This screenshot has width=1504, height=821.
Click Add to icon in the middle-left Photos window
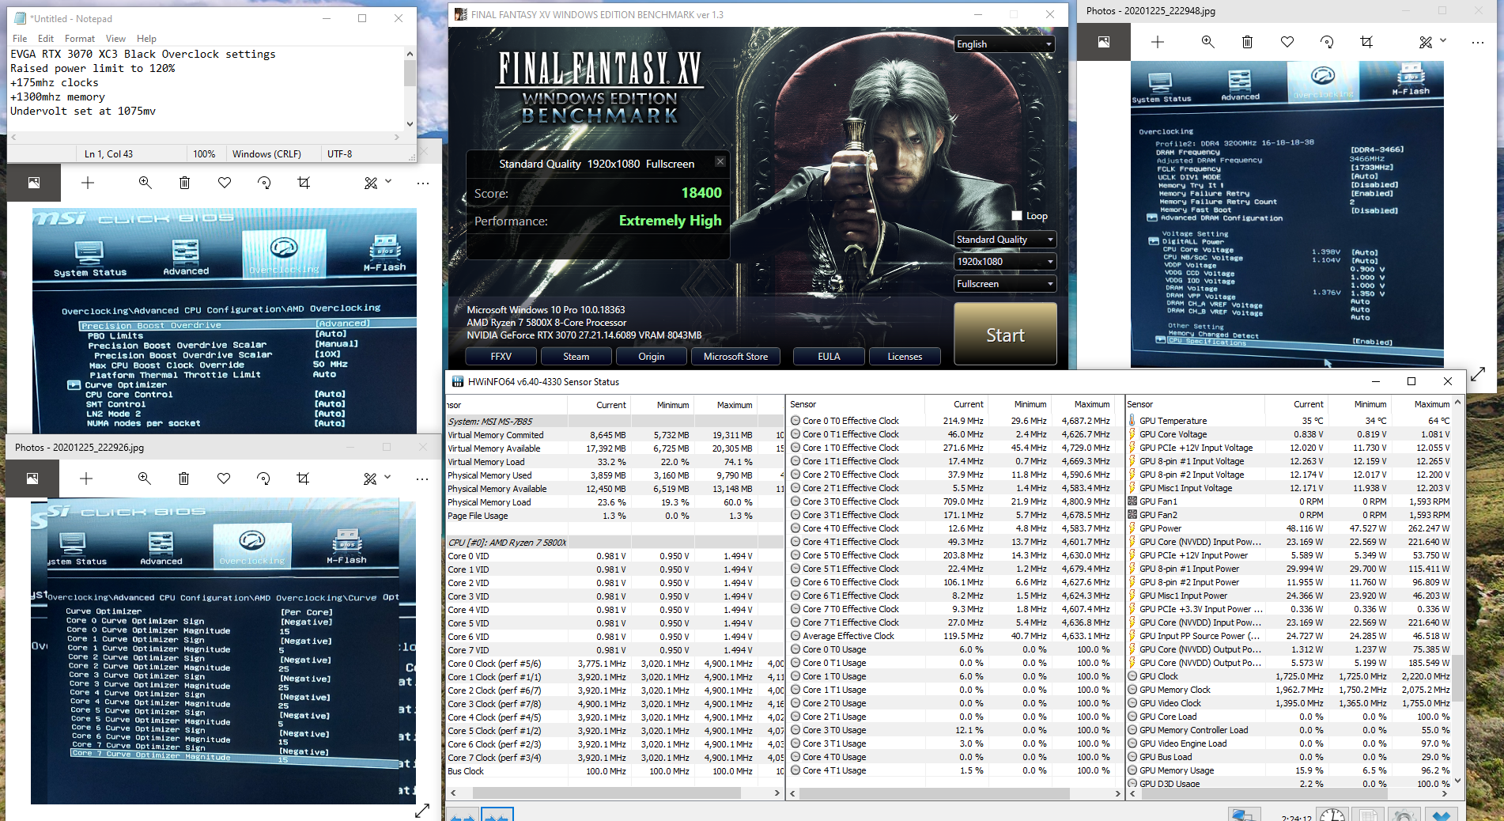click(88, 183)
